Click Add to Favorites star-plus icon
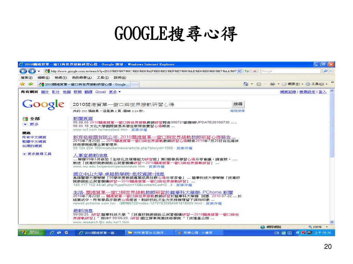This screenshot has height=264, width=353. pos(31,84)
